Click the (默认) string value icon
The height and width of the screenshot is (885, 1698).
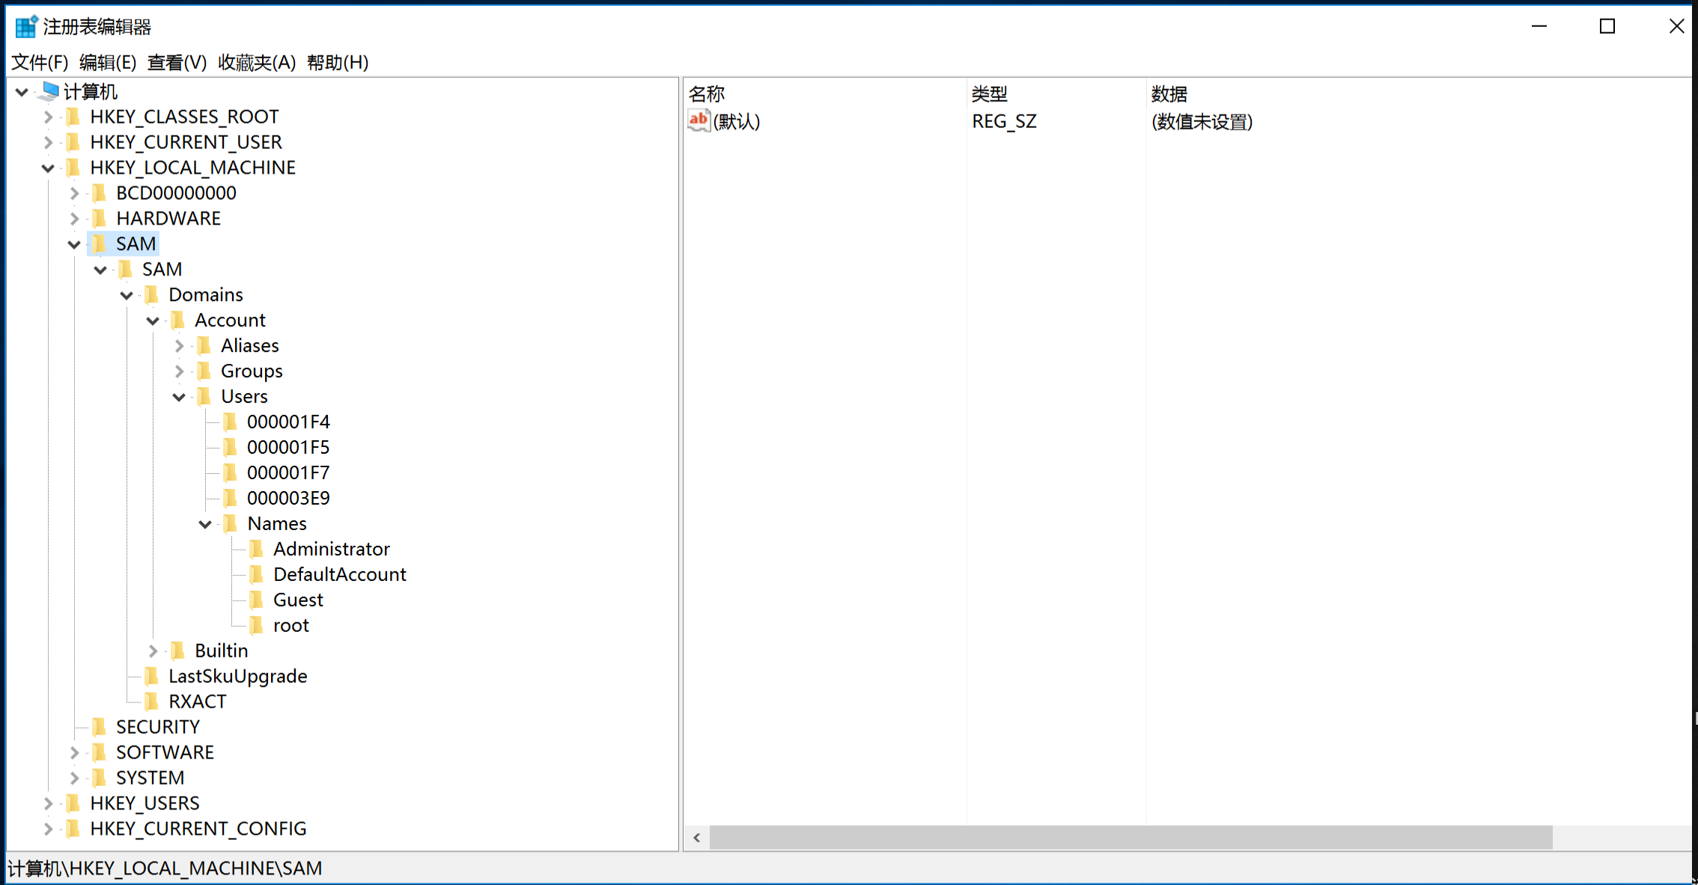point(698,121)
